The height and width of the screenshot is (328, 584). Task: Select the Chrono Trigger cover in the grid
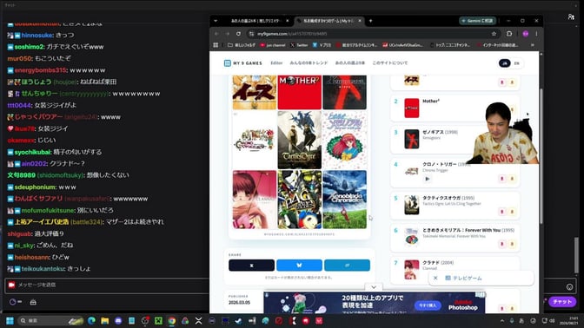pyautogui.click(x=255, y=140)
